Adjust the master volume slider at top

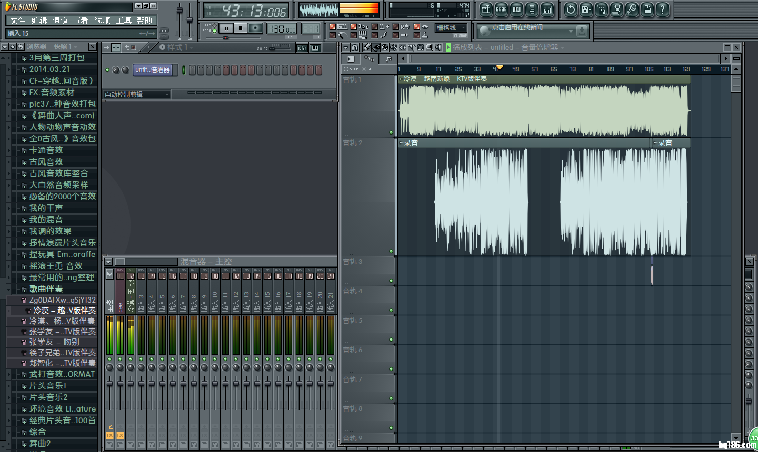coord(179,12)
